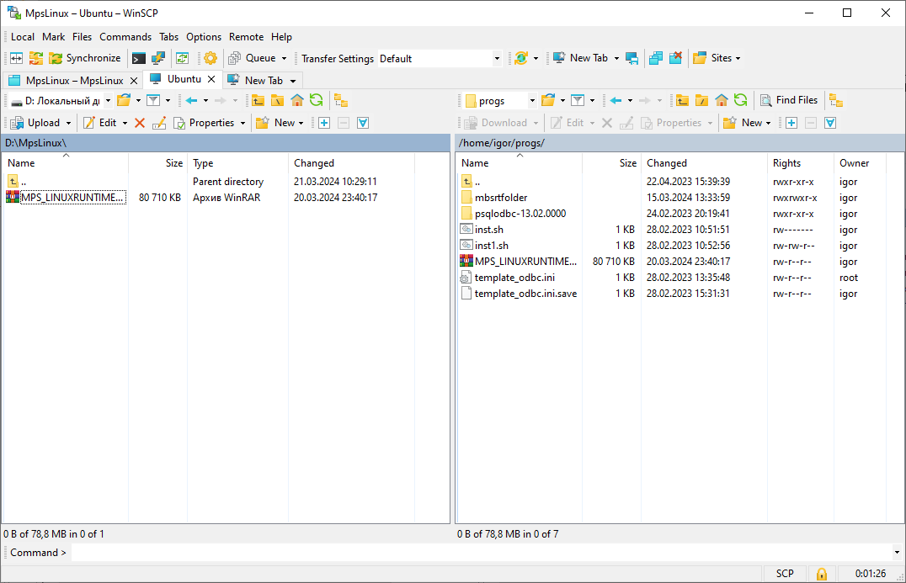The height and width of the screenshot is (583, 906).
Task: Expand the Upload dropdown arrow
Action: pyautogui.click(x=69, y=124)
